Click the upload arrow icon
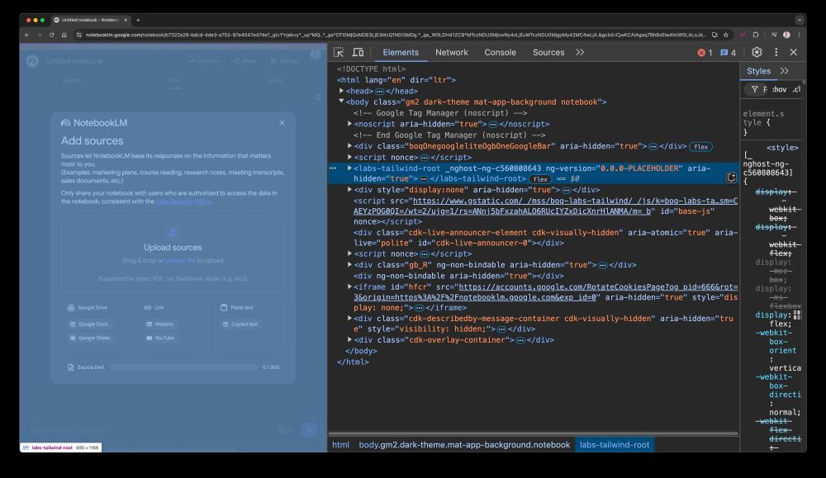 173,232
